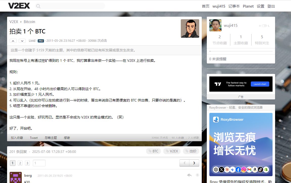
Task: Click the next page arrow button
Action: click(x=194, y=163)
